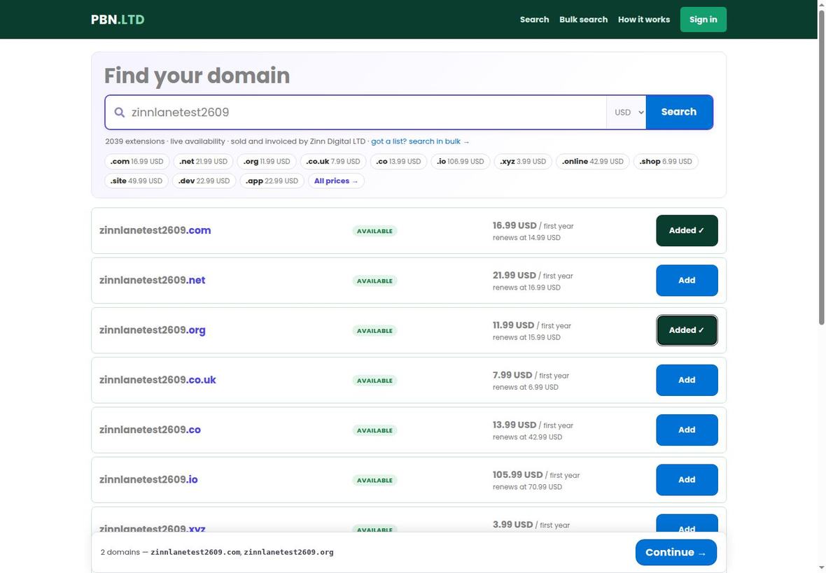
Task: Add zinnlanetest2609.co.uk to cart
Action: 687,380
